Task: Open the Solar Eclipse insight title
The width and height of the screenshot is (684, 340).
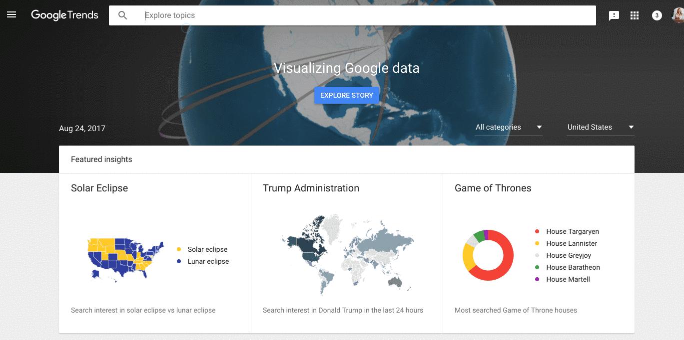Action: (x=99, y=188)
